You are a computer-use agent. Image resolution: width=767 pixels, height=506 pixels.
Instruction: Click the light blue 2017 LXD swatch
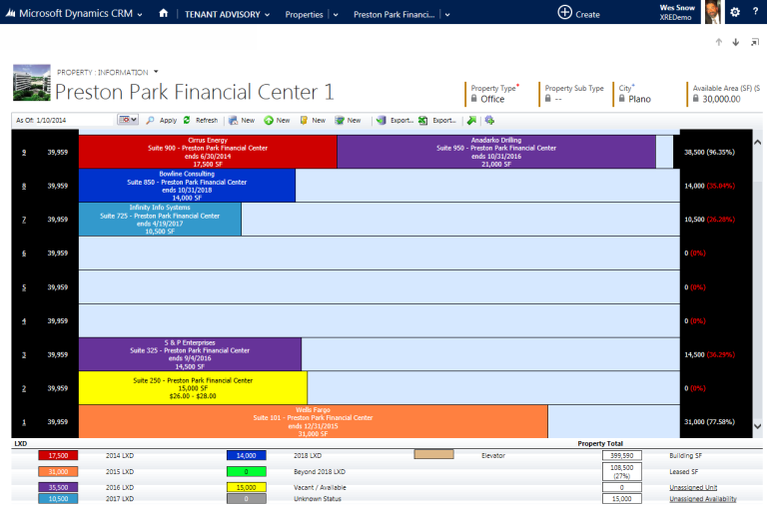click(58, 499)
